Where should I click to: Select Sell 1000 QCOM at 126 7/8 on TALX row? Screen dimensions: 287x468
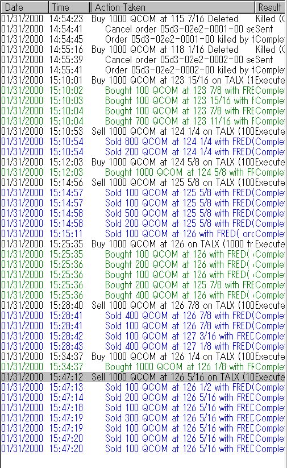(143, 305)
